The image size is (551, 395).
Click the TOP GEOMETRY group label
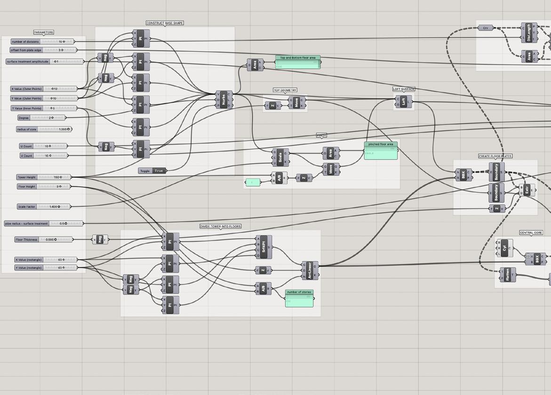click(x=285, y=90)
